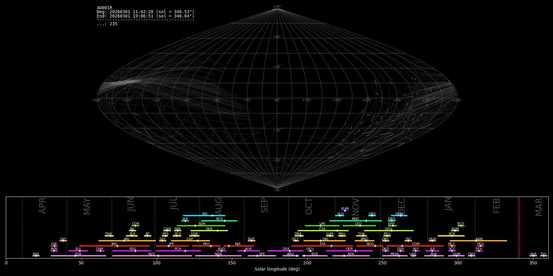Click the SPE shower label
Viewport: 553px width, 276px height.
point(262,254)
